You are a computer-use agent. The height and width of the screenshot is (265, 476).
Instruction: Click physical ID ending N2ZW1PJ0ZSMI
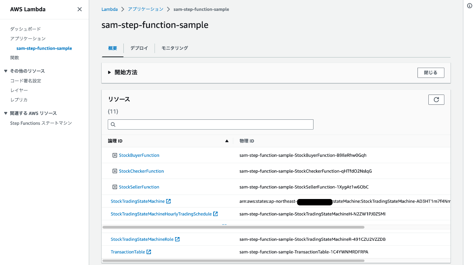[x=312, y=214]
